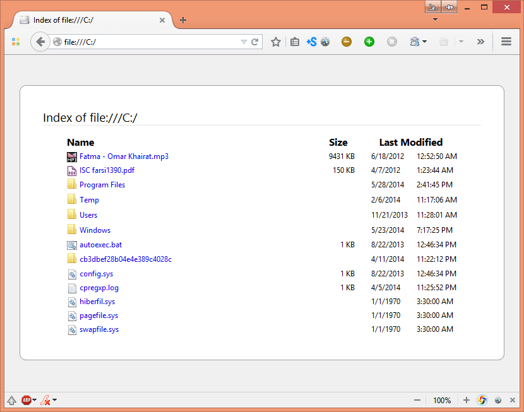Screen dimensions: 524x412
Task: Open the Windows folder link
Action: [x=95, y=230]
